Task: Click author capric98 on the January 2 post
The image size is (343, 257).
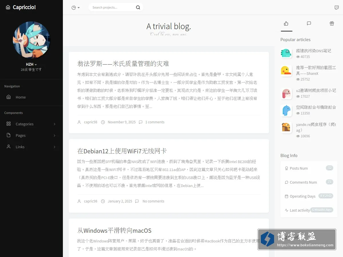Action: (x=91, y=201)
